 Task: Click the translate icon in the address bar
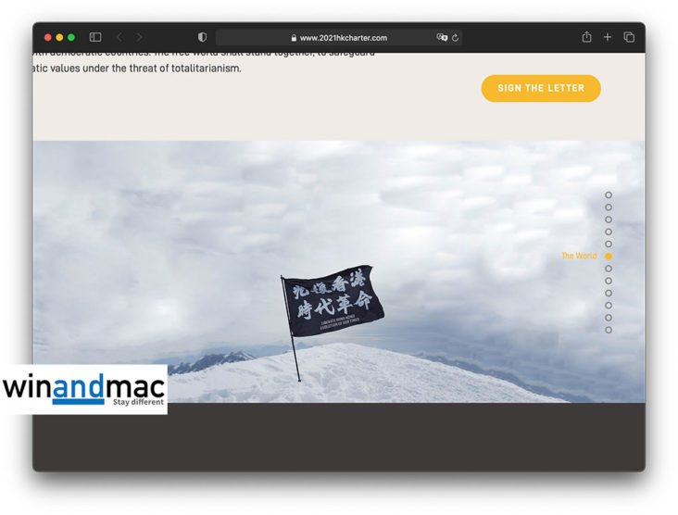pos(442,38)
